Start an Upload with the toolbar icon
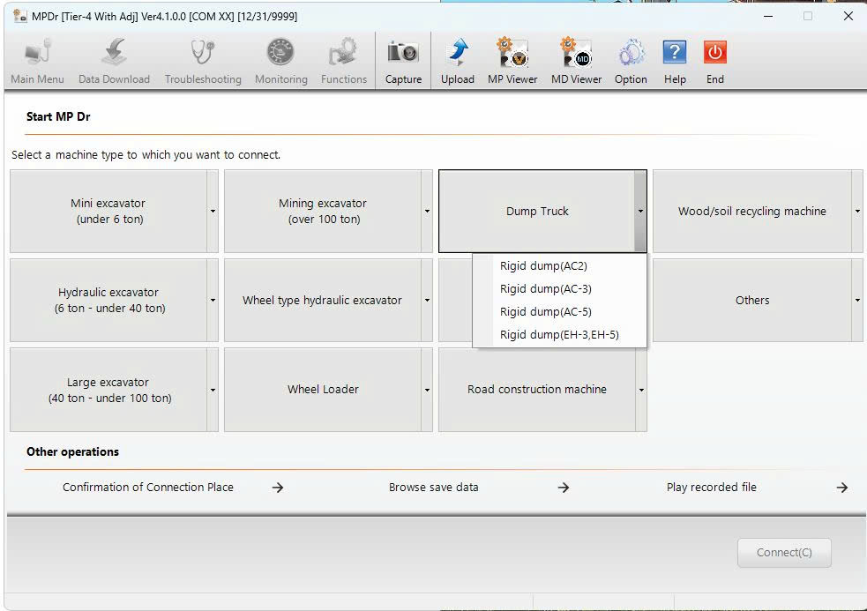The height and width of the screenshot is (611, 867). (457, 57)
